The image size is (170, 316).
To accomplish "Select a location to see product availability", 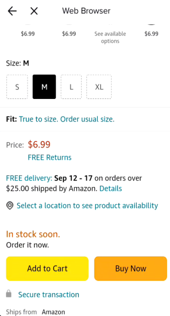I will (87, 206).
